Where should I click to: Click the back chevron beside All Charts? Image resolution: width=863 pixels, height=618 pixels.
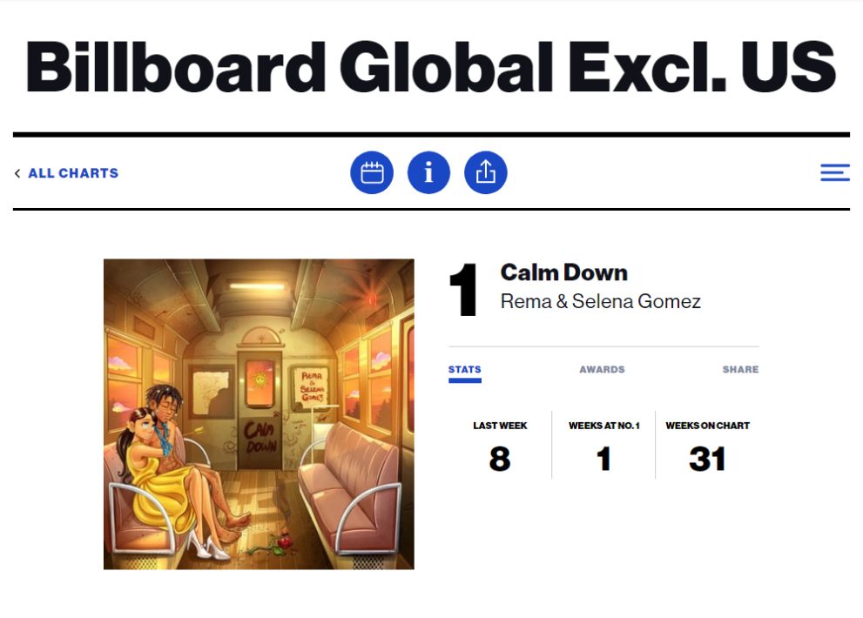click(17, 173)
